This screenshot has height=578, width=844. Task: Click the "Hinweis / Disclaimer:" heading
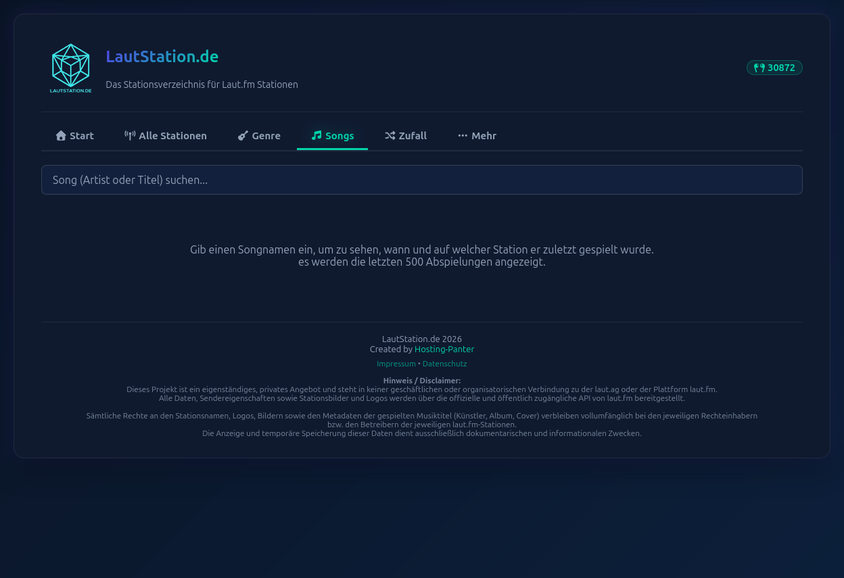[422, 381]
